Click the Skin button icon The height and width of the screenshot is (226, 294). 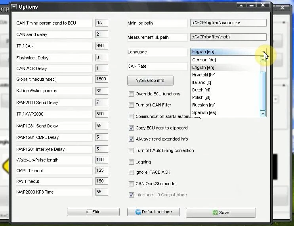[x=89, y=212]
